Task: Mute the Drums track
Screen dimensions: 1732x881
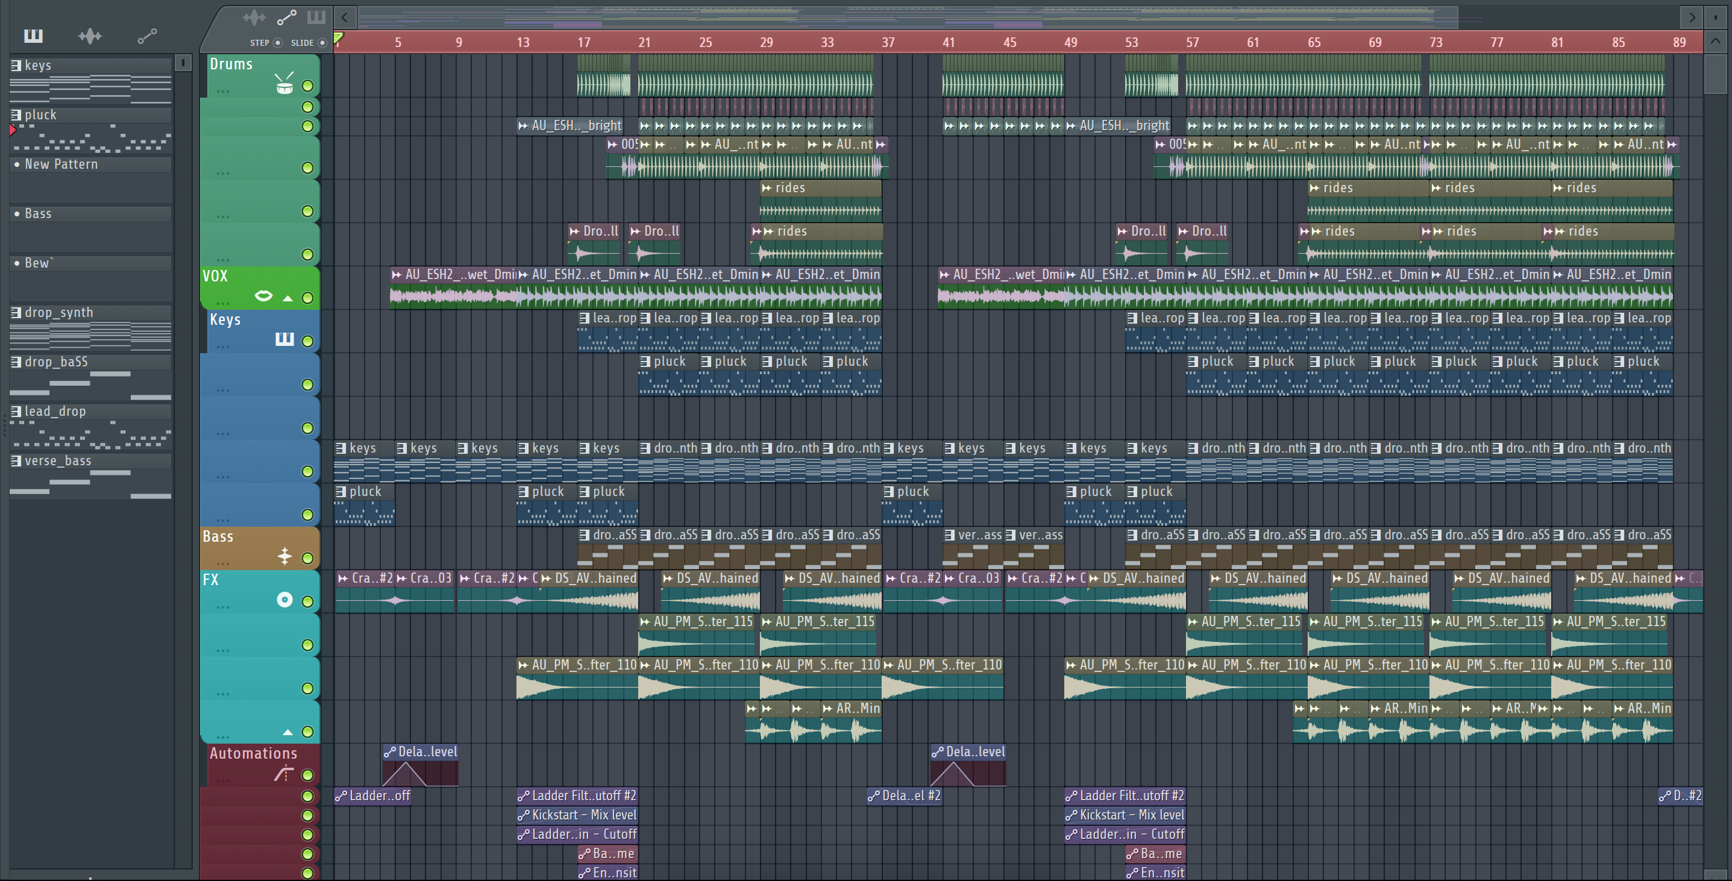Action: click(x=307, y=86)
